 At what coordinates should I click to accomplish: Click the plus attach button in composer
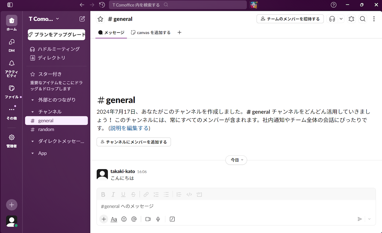104,219
